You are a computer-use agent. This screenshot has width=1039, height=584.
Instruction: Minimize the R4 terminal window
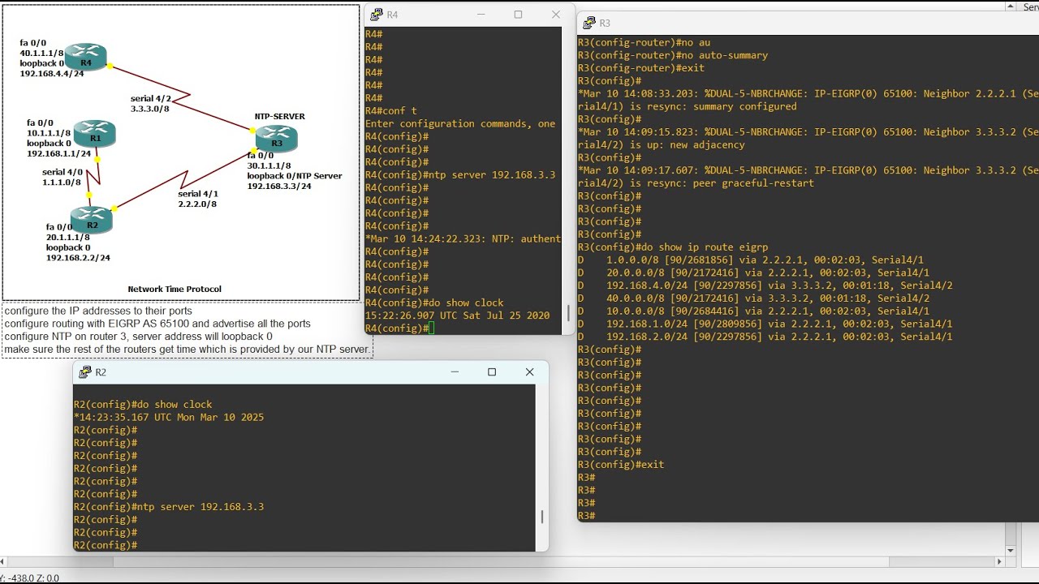coord(481,15)
